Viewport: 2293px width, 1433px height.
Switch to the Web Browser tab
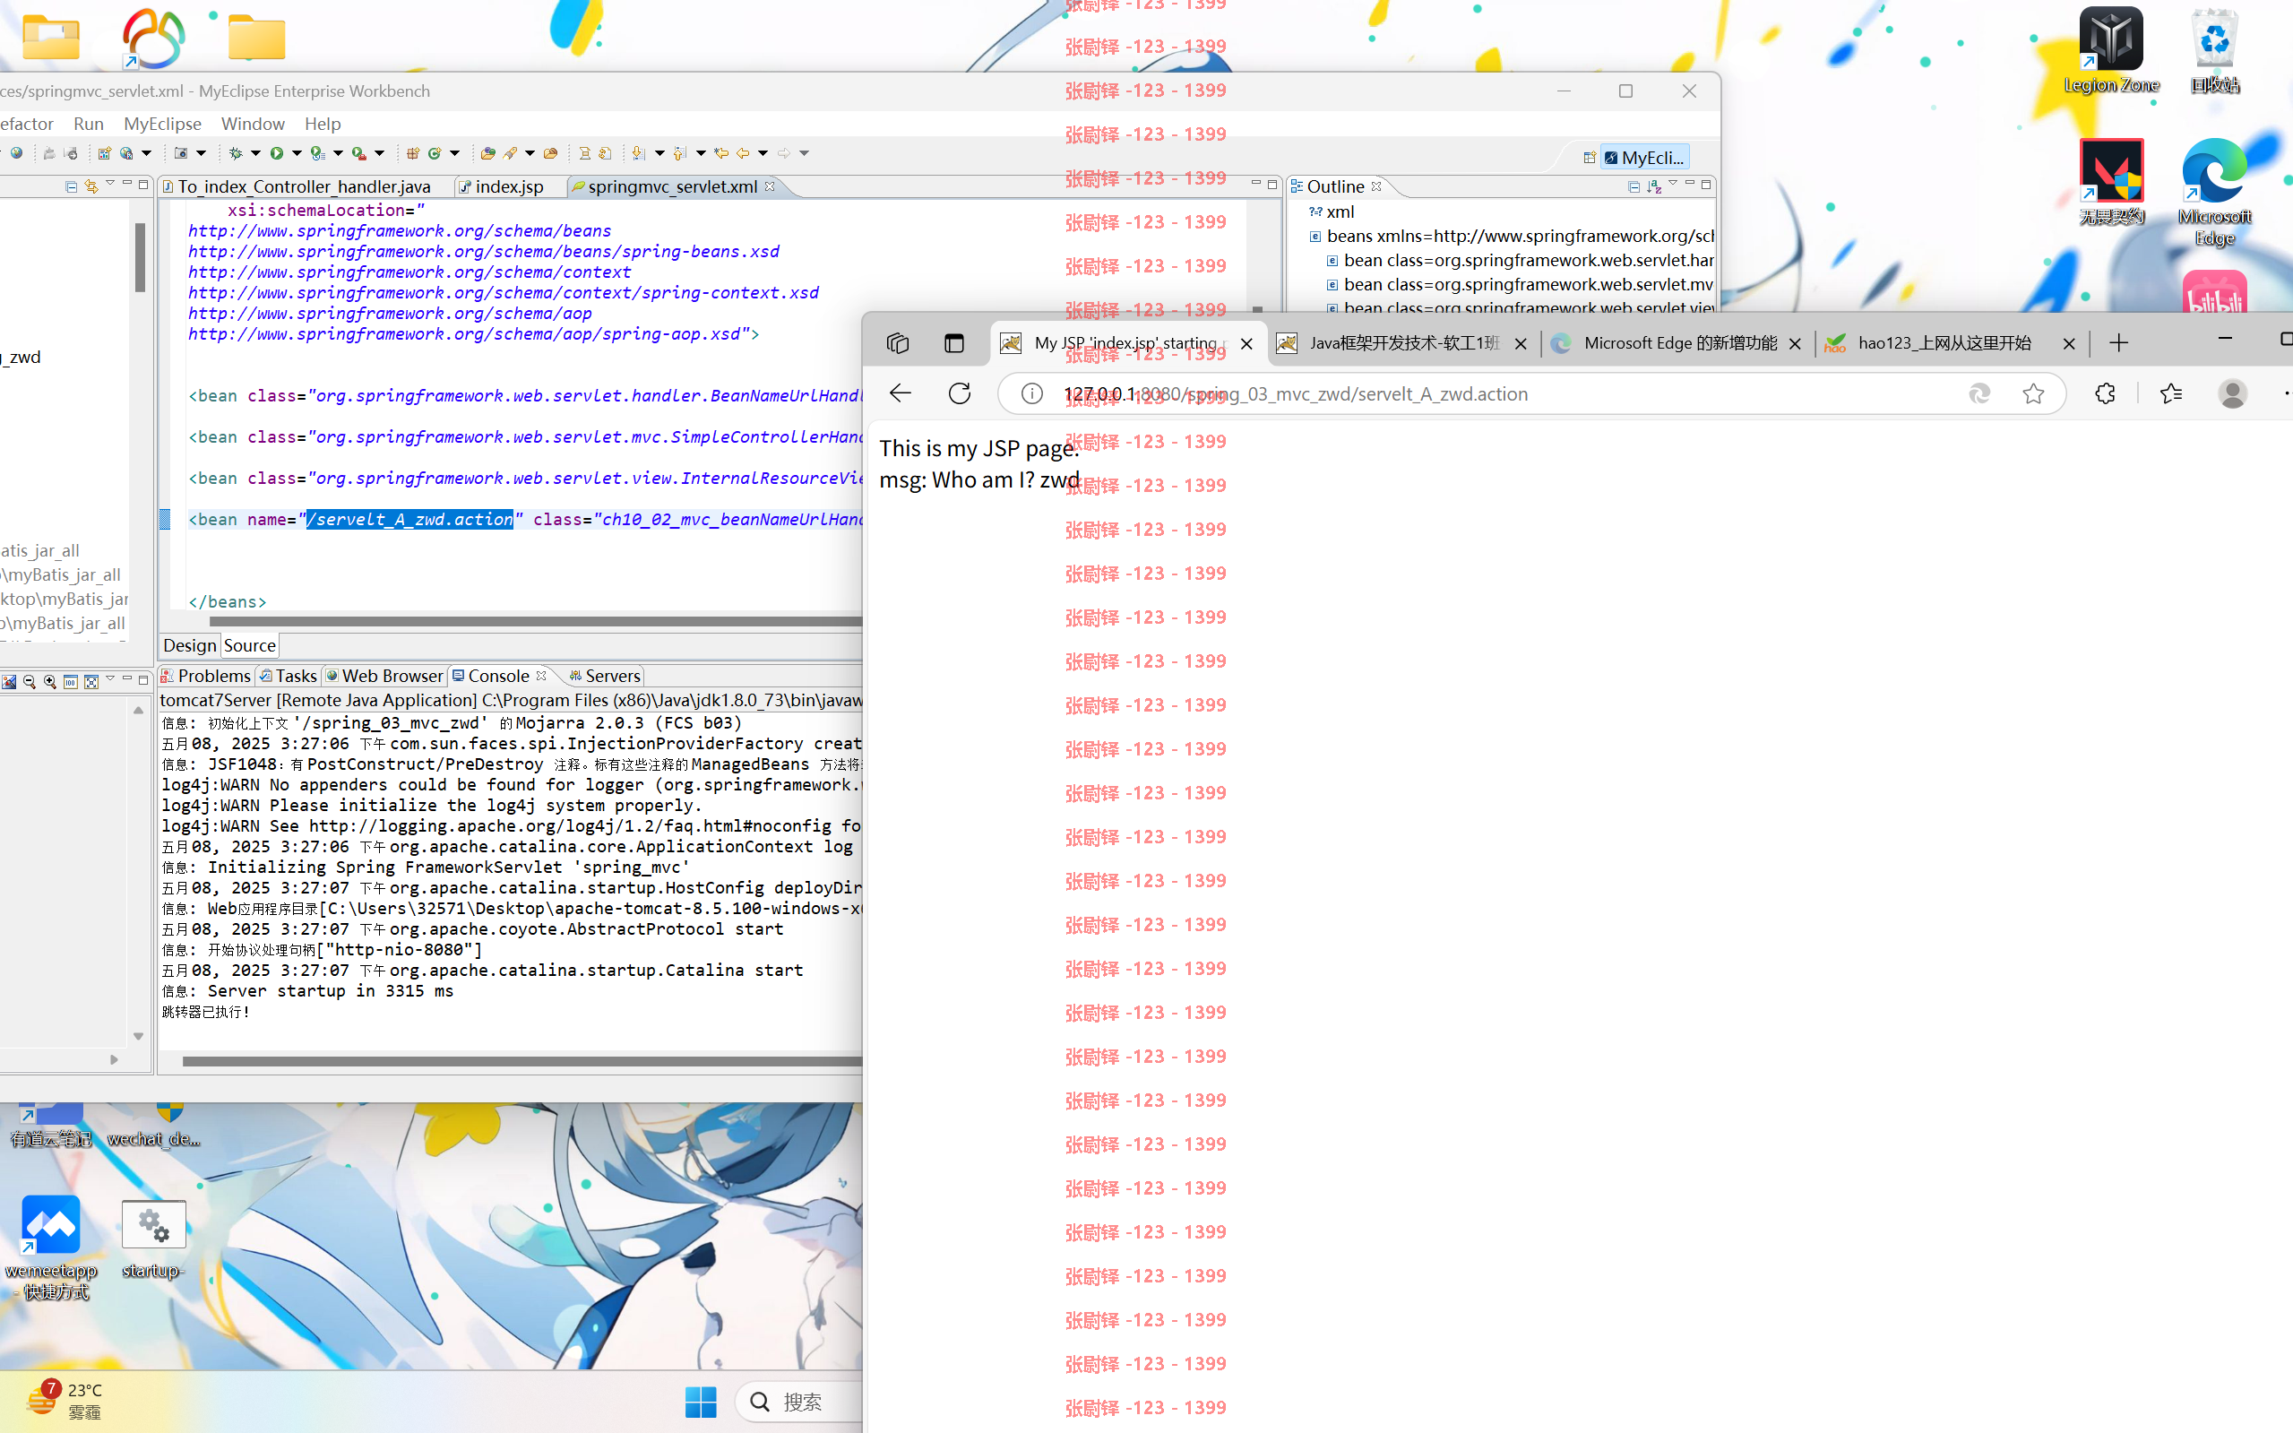[x=384, y=676]
